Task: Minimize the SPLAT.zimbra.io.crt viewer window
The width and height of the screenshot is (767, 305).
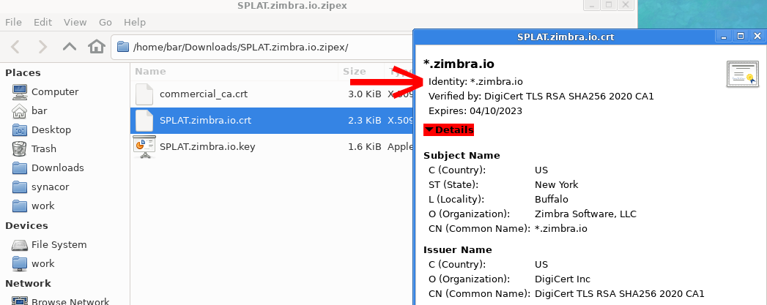Action: (724, 37)
